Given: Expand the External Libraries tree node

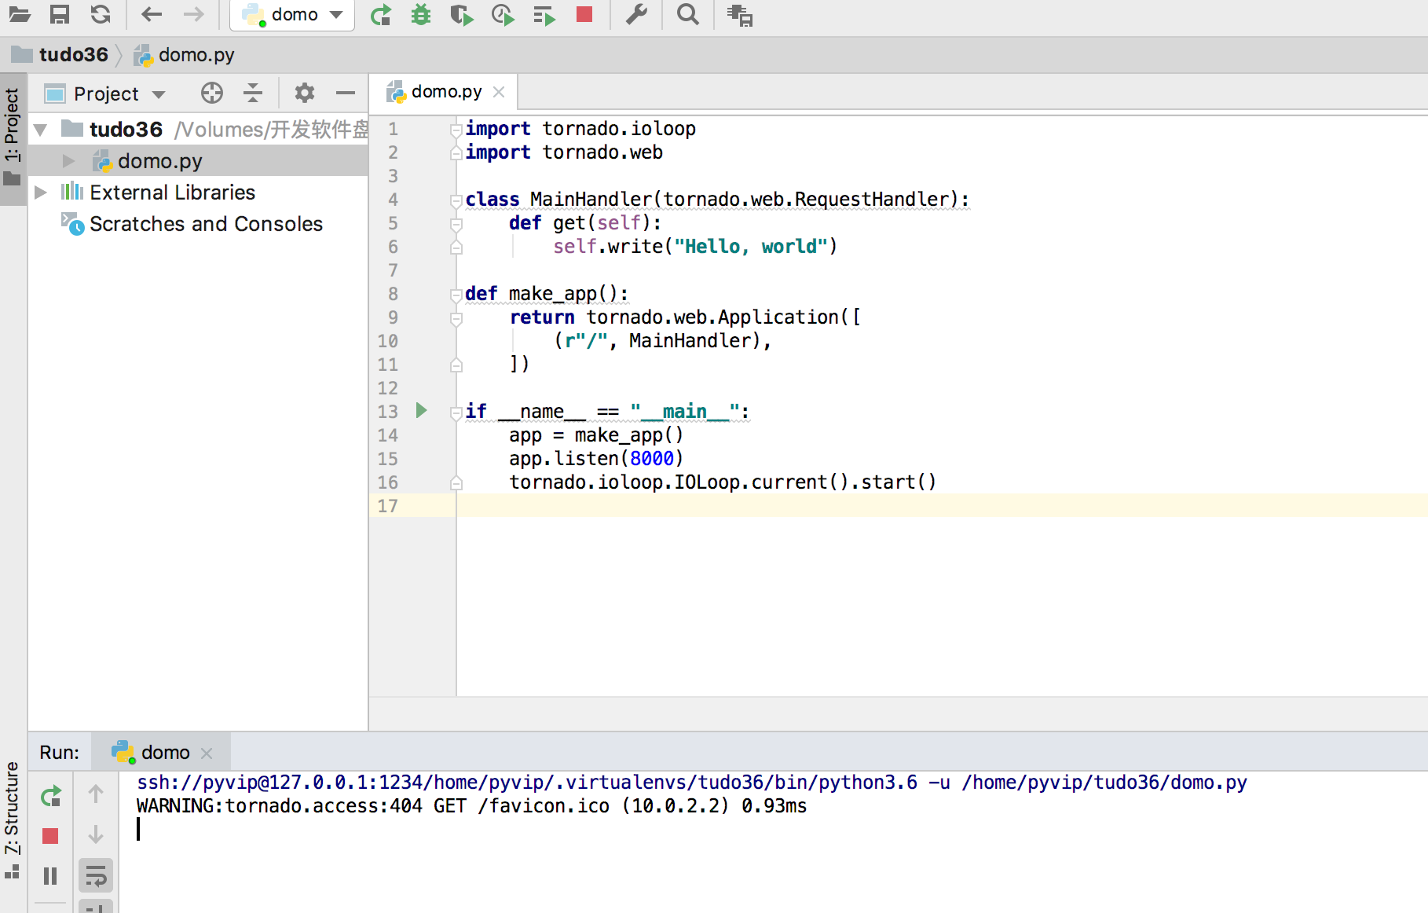Looking at the screenshot, I should [x=41, y=192].
